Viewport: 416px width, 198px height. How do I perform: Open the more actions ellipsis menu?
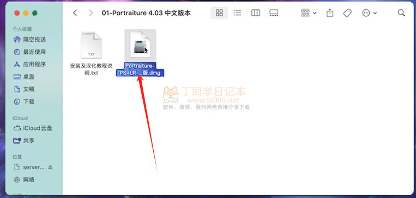coord(369,13)
